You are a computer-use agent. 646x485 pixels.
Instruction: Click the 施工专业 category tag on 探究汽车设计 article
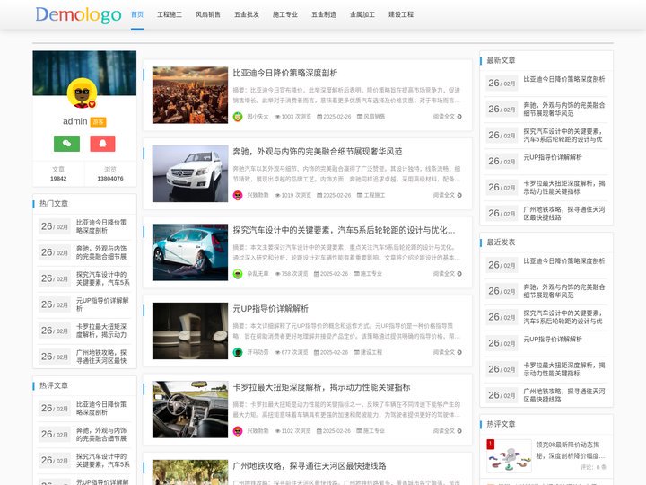click(371, 274)
